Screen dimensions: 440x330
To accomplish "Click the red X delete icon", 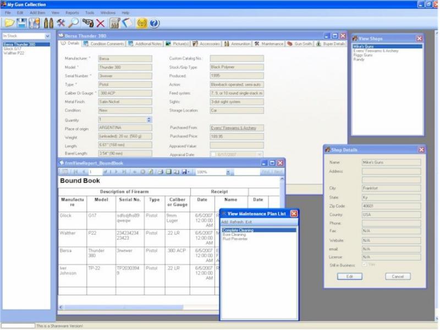I will (x=101, y=23).
